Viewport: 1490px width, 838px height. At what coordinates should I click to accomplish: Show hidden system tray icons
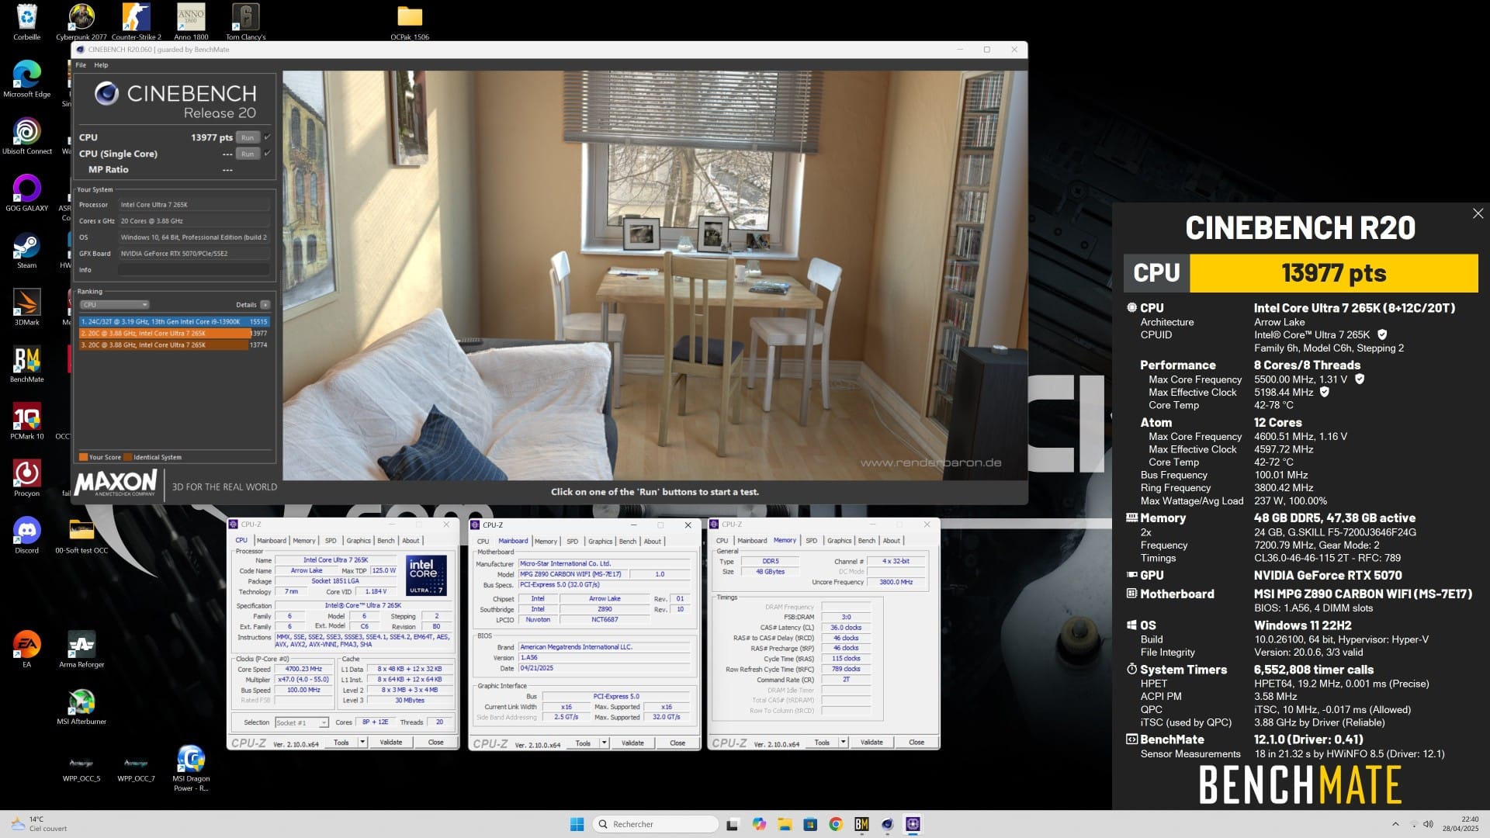click(x=1395, y=824)
